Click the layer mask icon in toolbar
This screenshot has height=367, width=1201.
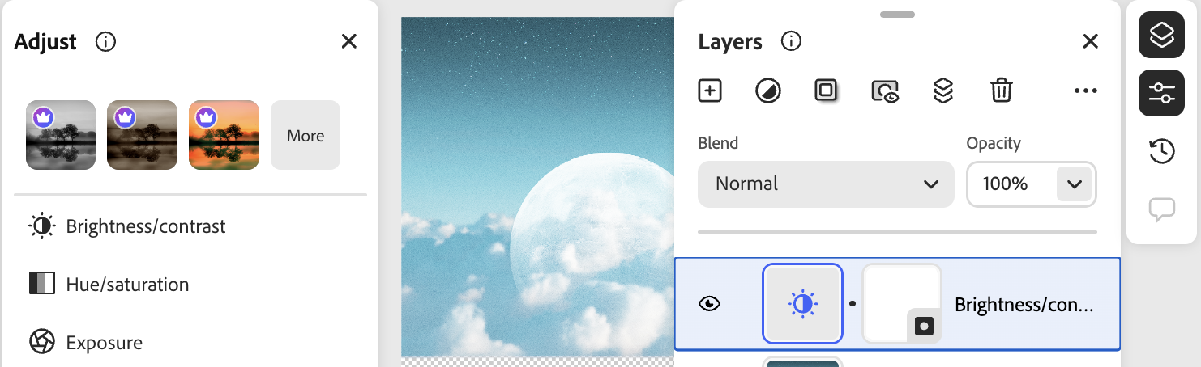click(826, 91)
